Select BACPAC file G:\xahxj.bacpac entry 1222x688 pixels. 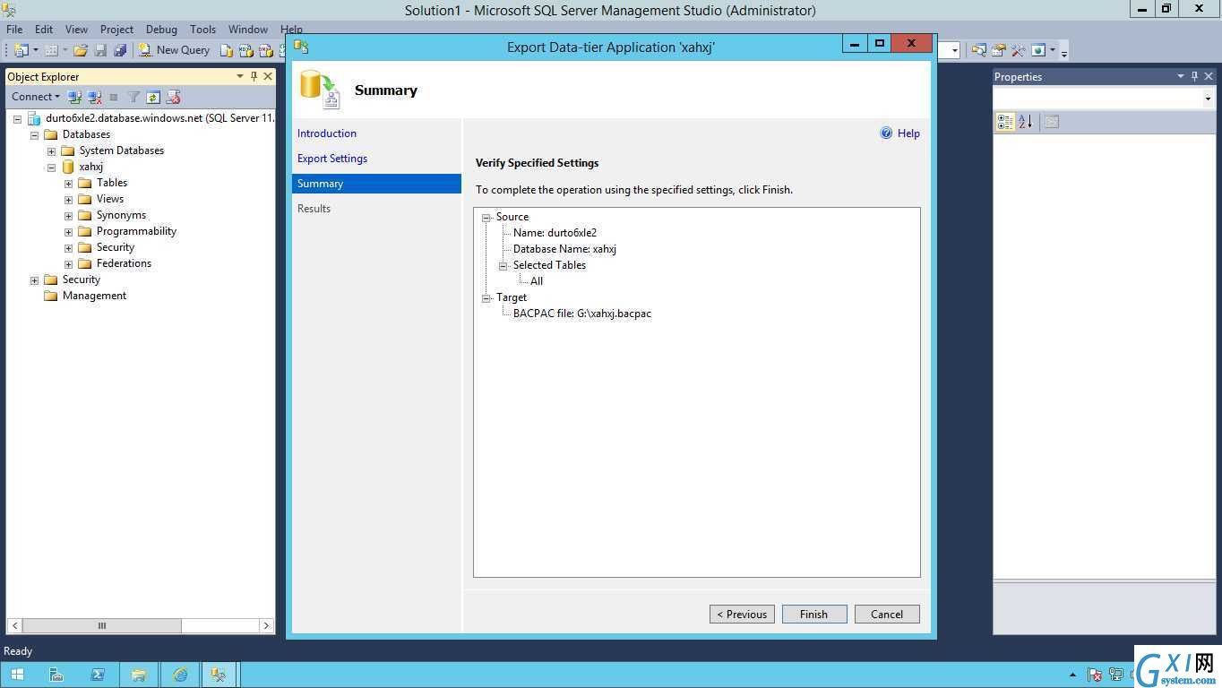pyautogui.click(x=582, y=314)
